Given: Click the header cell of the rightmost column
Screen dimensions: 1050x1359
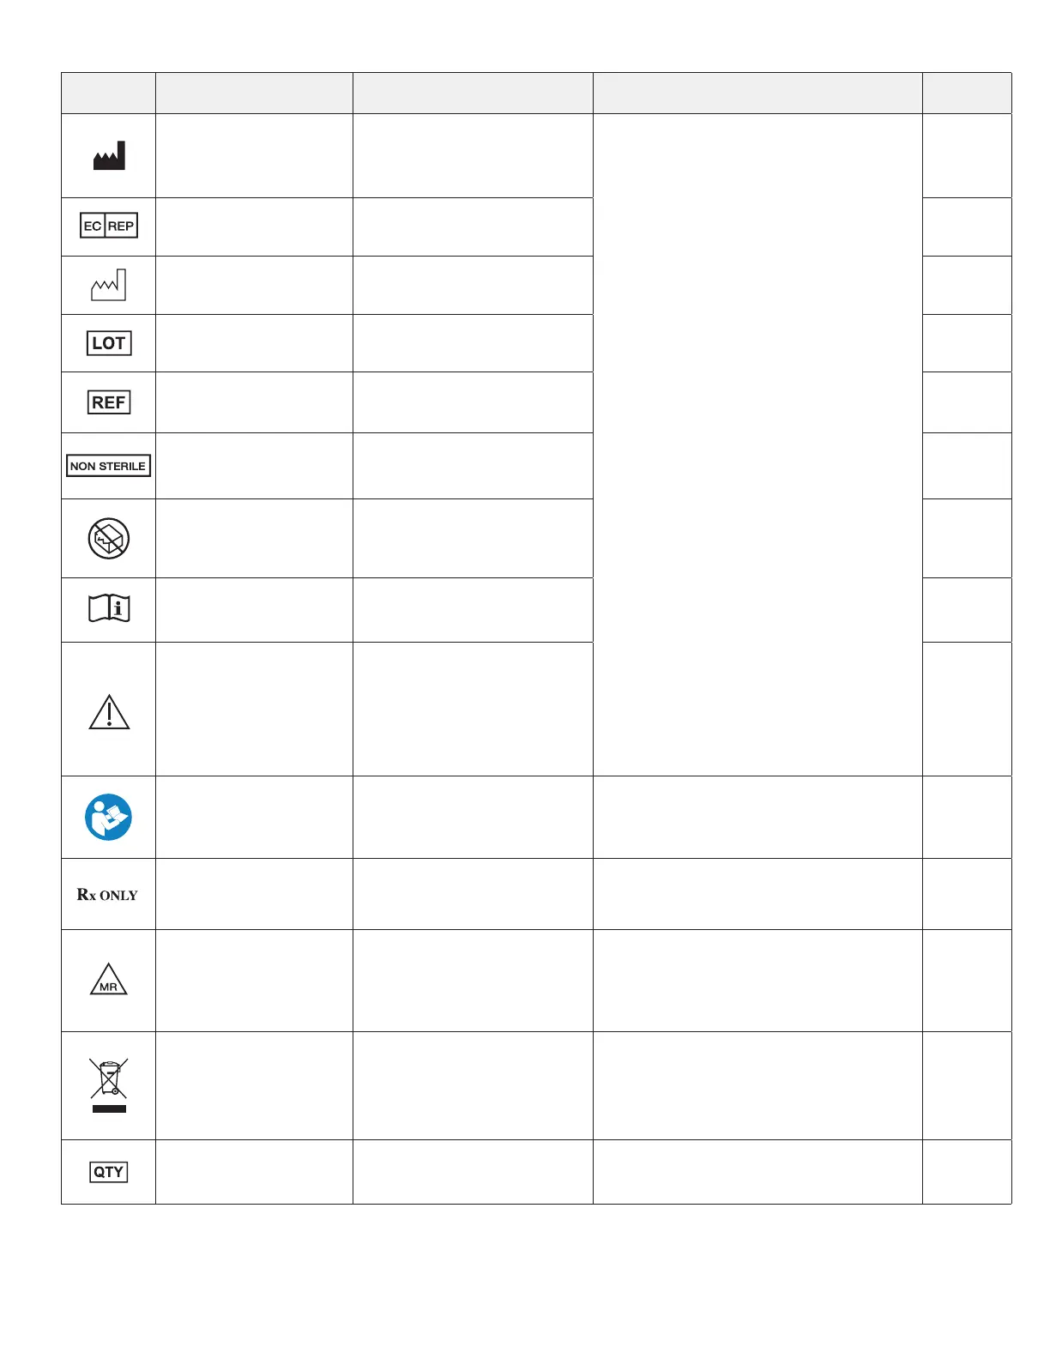Looking at the screenshot, I should (x=967, y=93).
